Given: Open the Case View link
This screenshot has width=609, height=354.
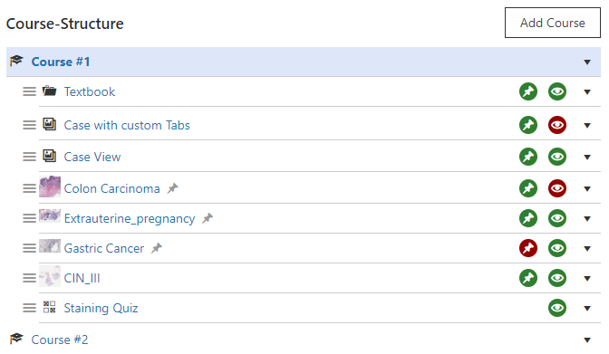Looking at the screenshot, I should (92, 157).
